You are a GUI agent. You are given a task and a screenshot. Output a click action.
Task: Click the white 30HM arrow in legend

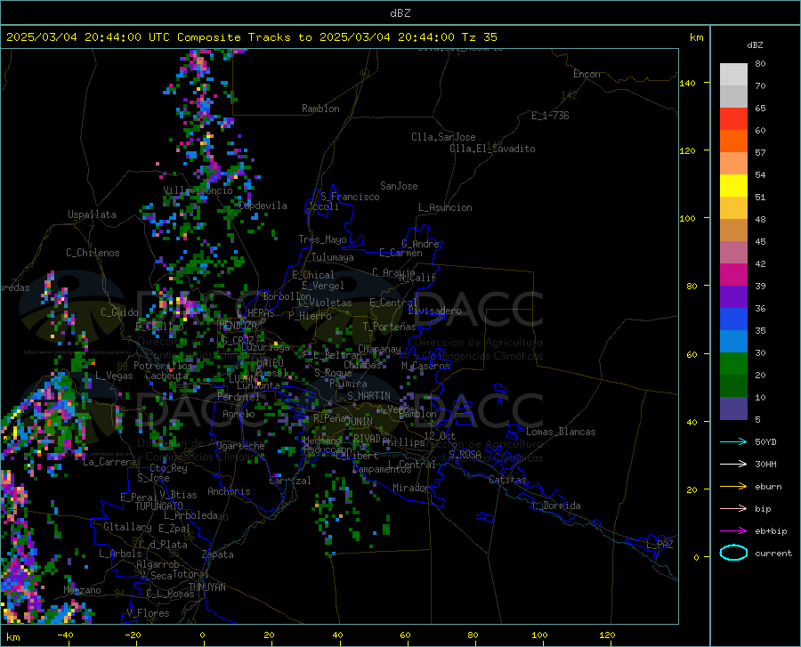pos(733,465)
